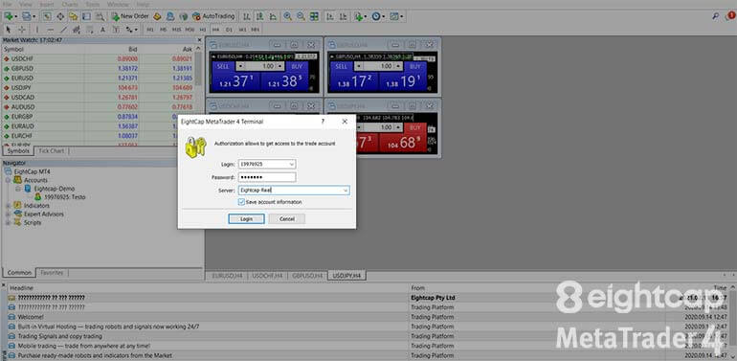The image size is (737, 361).
Task: Select USDCHF row in Market Watch
Action: pyautogui.click(x=99, y=58)
